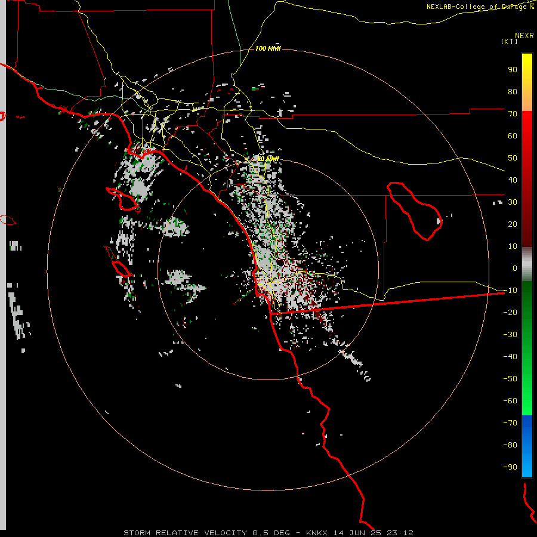
Task: Pick the bright red color bar segment
Action: 527,144
